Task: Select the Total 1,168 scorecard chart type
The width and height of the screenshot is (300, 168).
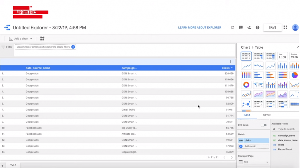Action: [282, 56]
